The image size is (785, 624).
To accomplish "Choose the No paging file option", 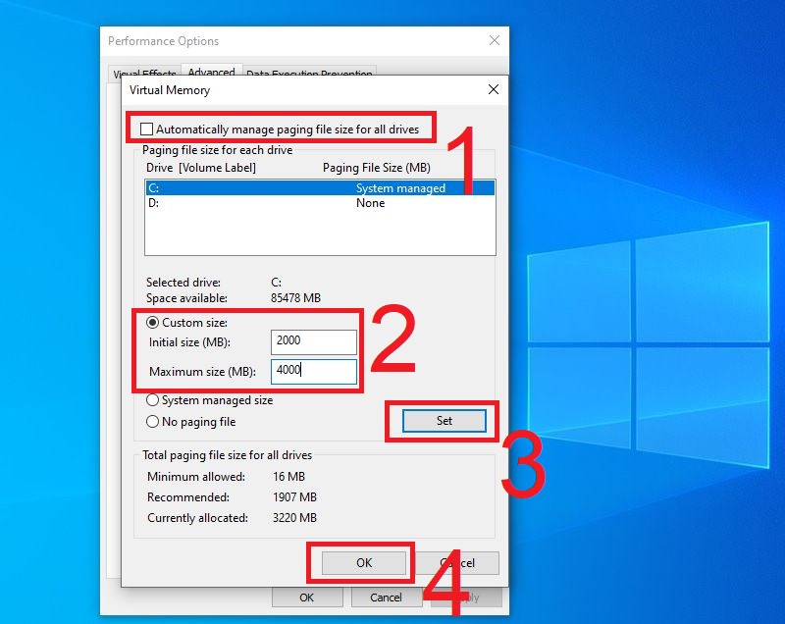I will [153, 422].
